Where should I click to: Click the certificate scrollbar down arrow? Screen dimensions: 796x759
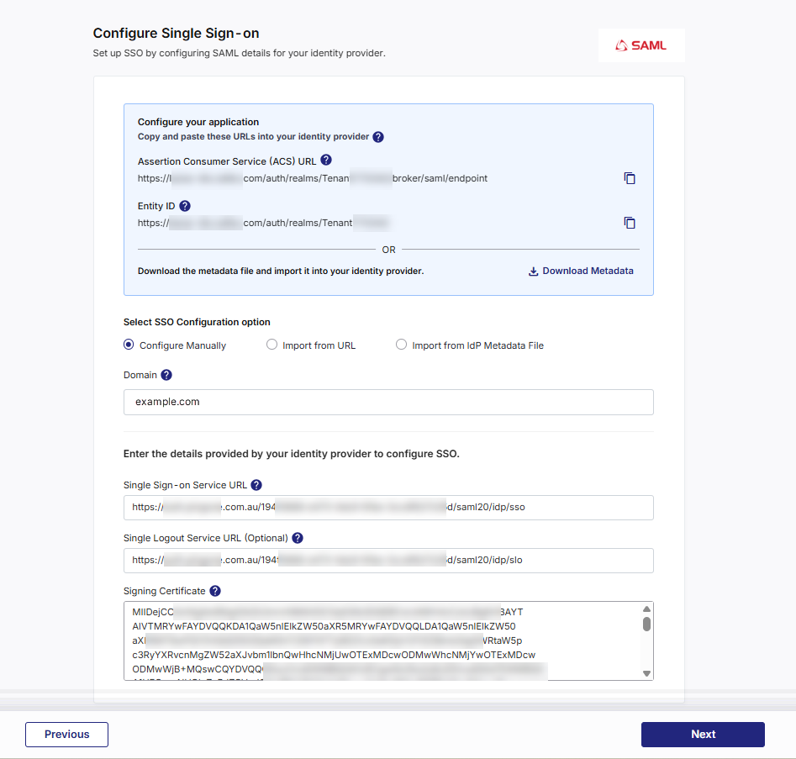pos(646,672)
